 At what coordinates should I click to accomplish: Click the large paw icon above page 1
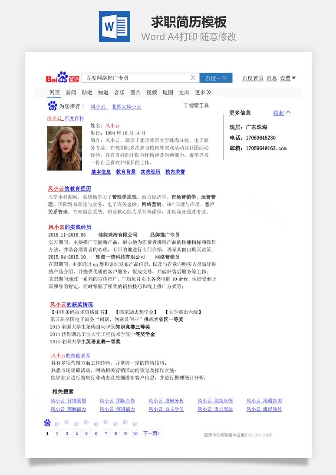pos(47,422)
